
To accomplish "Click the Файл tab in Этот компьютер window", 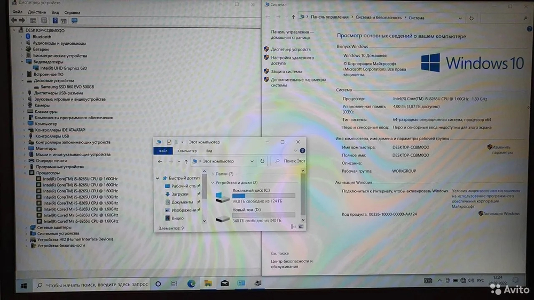I will [163, 151].
